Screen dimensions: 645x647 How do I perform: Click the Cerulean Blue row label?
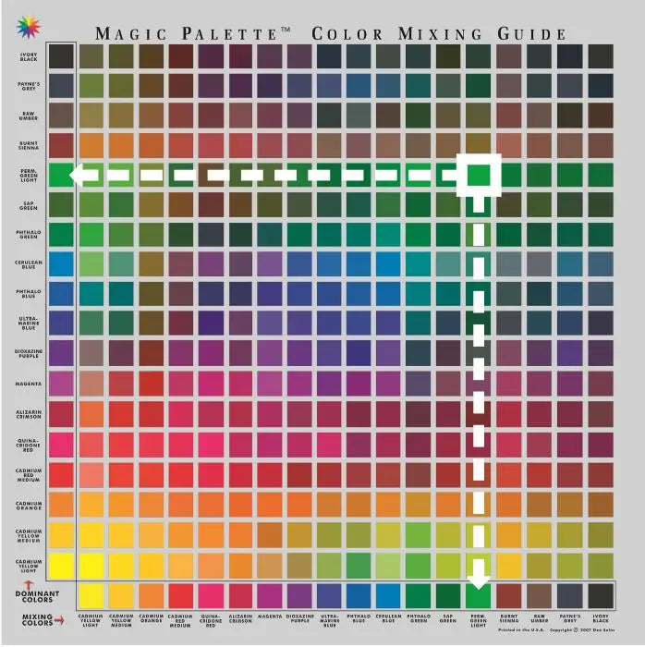[29, 264]
